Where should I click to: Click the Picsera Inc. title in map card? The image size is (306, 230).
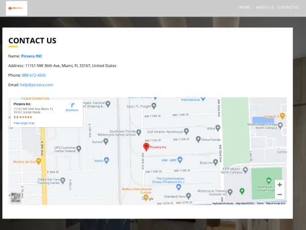tap(22, 104)
